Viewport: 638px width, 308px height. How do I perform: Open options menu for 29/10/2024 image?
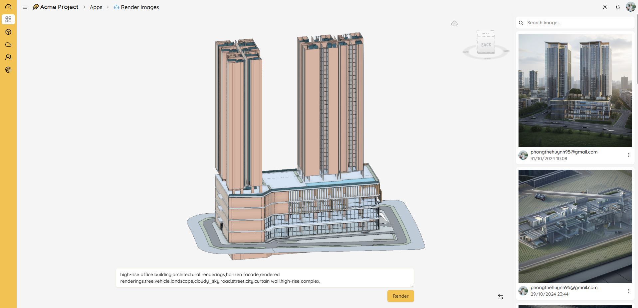628,291
